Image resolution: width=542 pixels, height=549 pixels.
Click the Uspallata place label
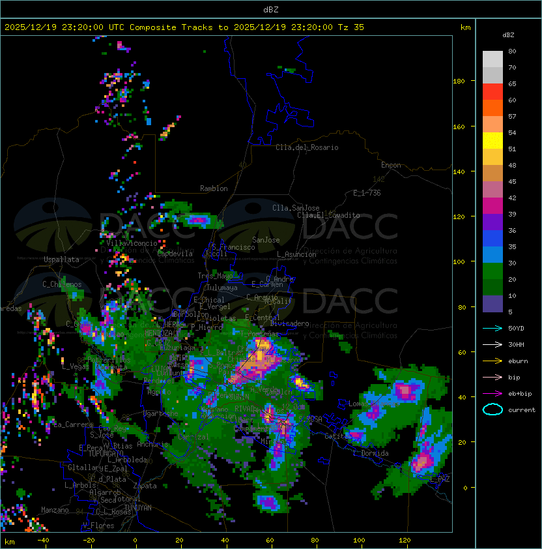(61, 260)
